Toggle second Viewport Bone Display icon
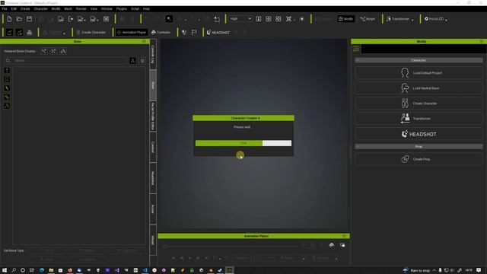The width and height of the screenshot is (487, 274). (x=53, y=51)
